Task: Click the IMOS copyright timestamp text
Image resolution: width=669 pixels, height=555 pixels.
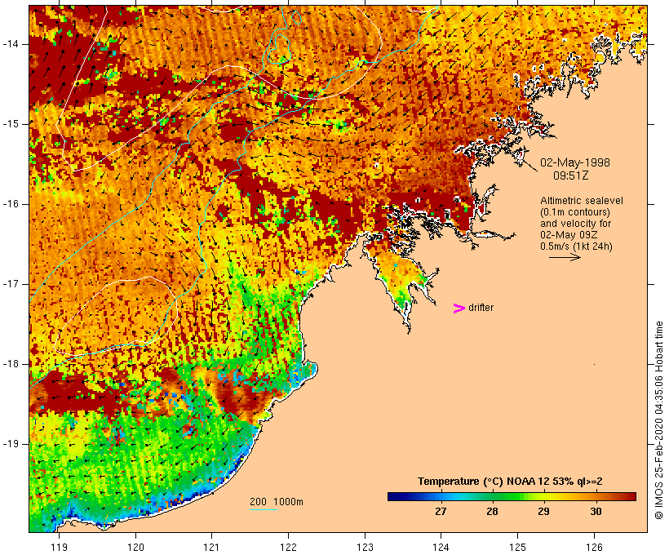Action: pos(658,420)
